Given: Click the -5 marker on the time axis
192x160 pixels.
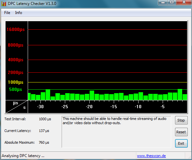Looking at the screenshot, I should 162,107.
